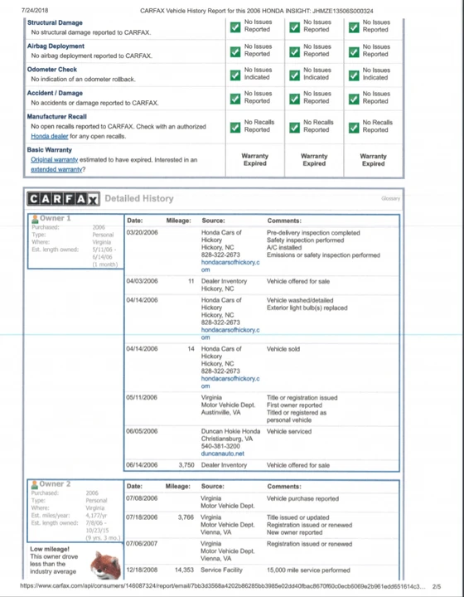Image resolution: width=464 pixels, height=597 pixels.
Task: Click first green checkmark in Manufacturer Recall row
Action: click(235, 127)
